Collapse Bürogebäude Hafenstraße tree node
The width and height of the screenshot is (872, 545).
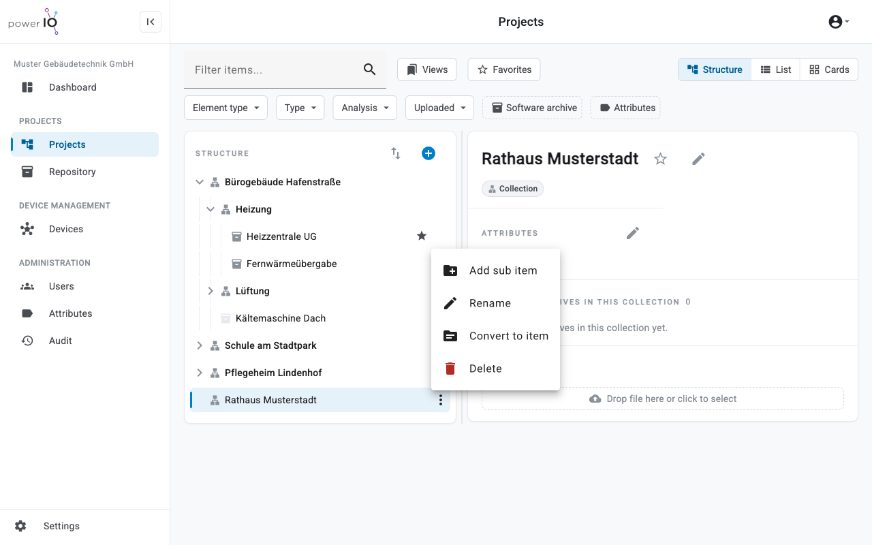click(200, 182)
